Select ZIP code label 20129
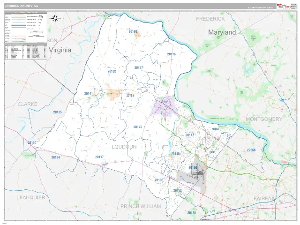This screenshot has height=225, width=300. coord(155,79)
